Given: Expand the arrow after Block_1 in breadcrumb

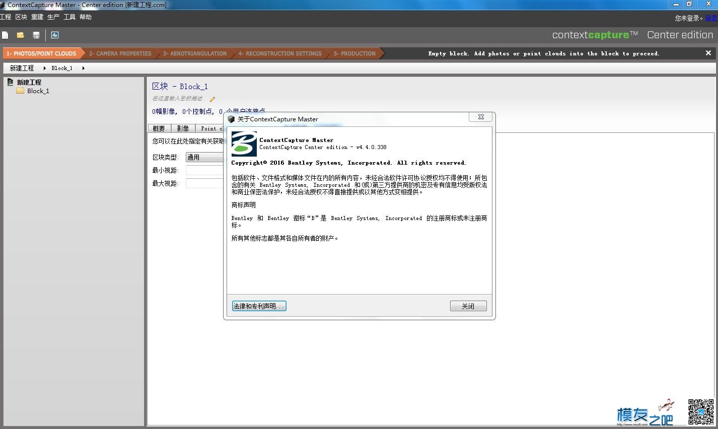Looking at the screenshot, I should [x=83, y=68].
